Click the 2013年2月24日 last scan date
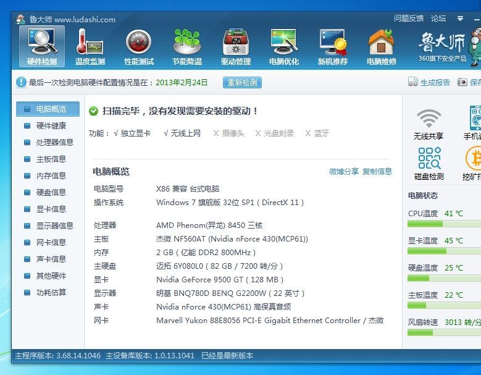This screenshot has height=375, width=481. [x=182, y=82]
